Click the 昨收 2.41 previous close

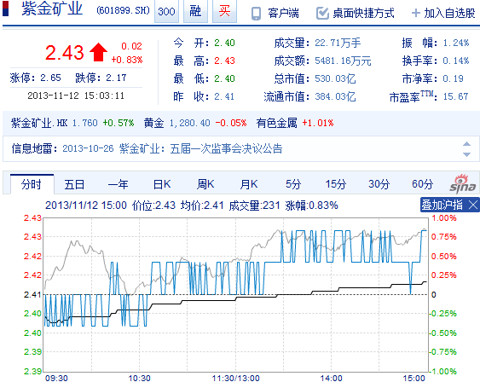tap(224, 96)
